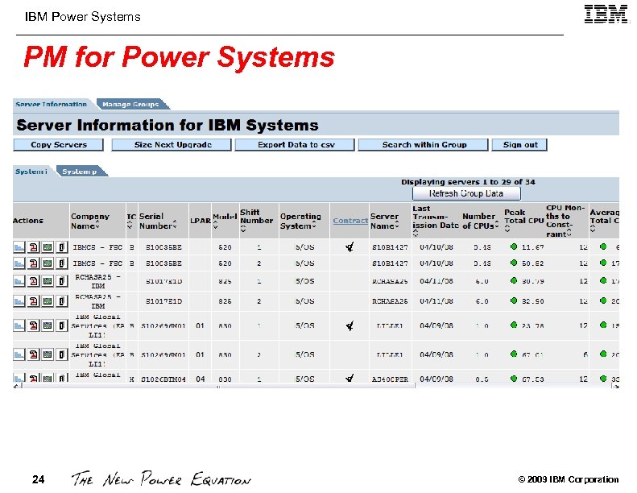Sort by Peak Total CPU arrows
The width and height of the screenshot is (637, 493).
(507, 230)
